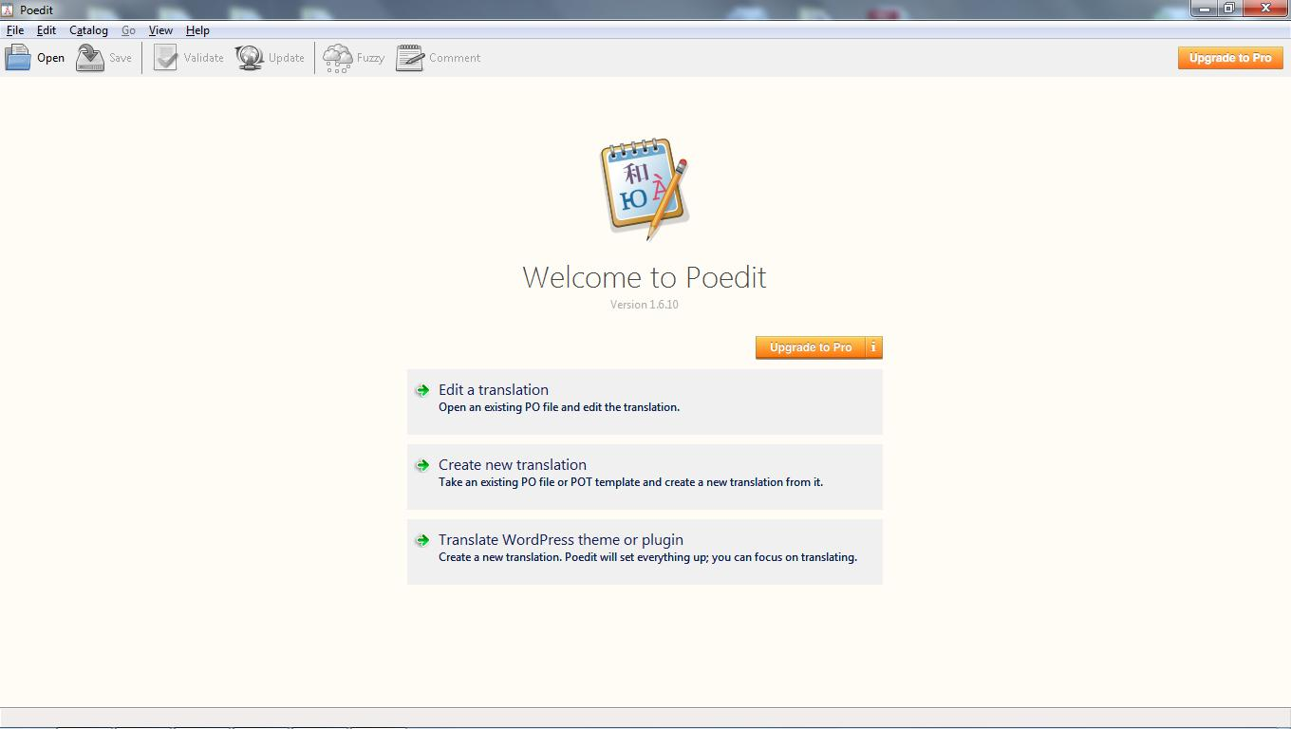This screenshot has height=729, width=1291.
Task: Open the File menu
Action: tap(15, 30)
